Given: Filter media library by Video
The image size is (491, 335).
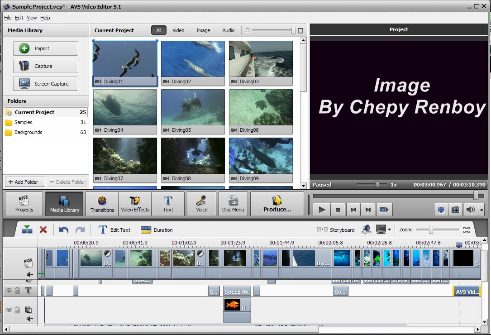Looking at the screenshot, I should pyautogui.click(x=178, y=30).
